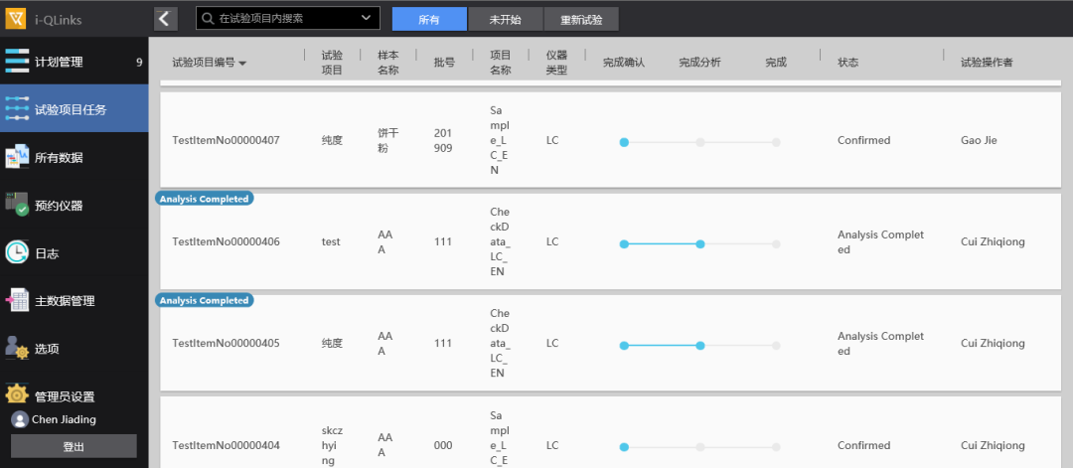Click the plan count badge 9

pyautogui.click(x=139, y=63)
